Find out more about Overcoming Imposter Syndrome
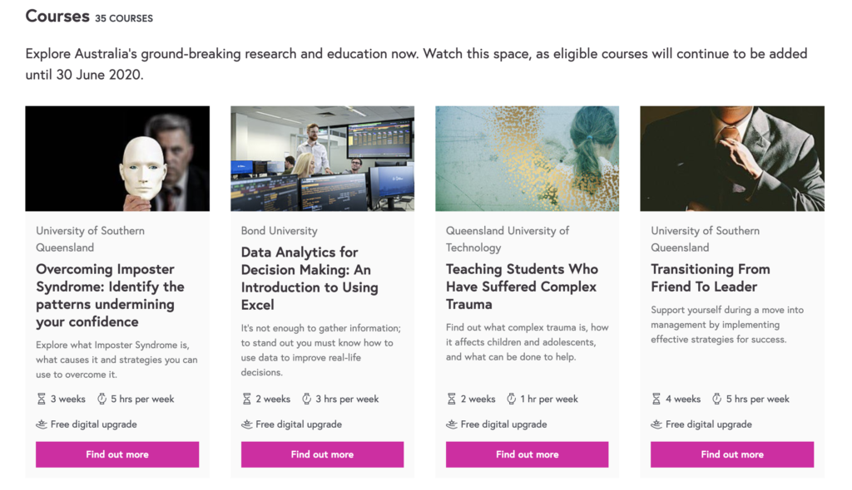 (117, 454)
